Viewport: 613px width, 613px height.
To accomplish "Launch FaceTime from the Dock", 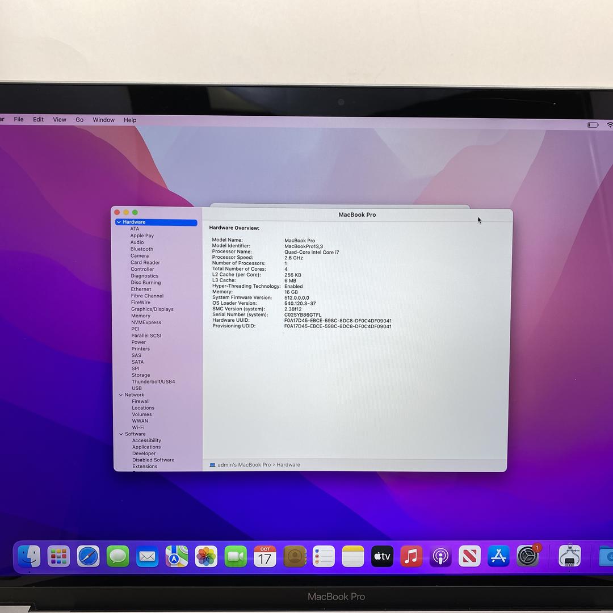I will 235,556.
